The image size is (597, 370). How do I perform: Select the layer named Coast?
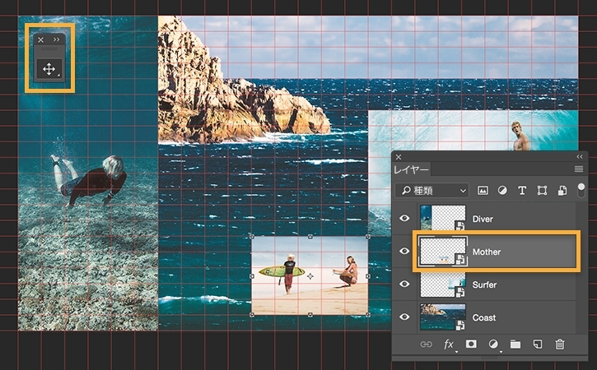pyautogui.click(x=484, y=317)
